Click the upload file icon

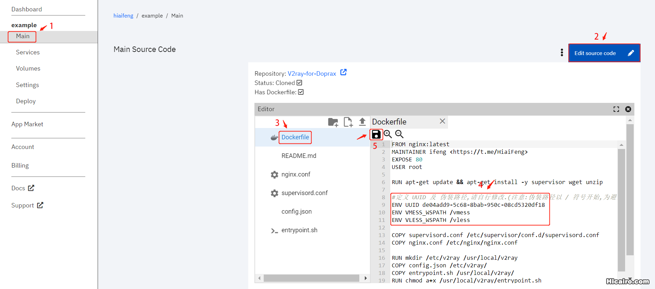click(362, 122)
